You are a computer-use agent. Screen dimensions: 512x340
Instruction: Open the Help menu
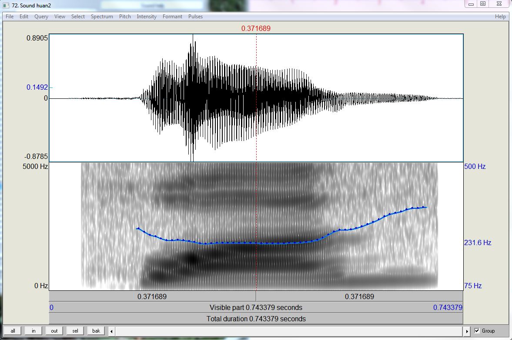(500, 17)
